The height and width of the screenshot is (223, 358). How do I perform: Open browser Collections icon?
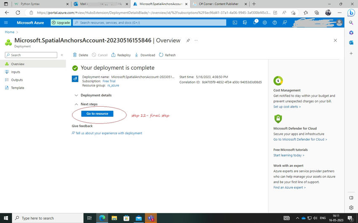317,13
